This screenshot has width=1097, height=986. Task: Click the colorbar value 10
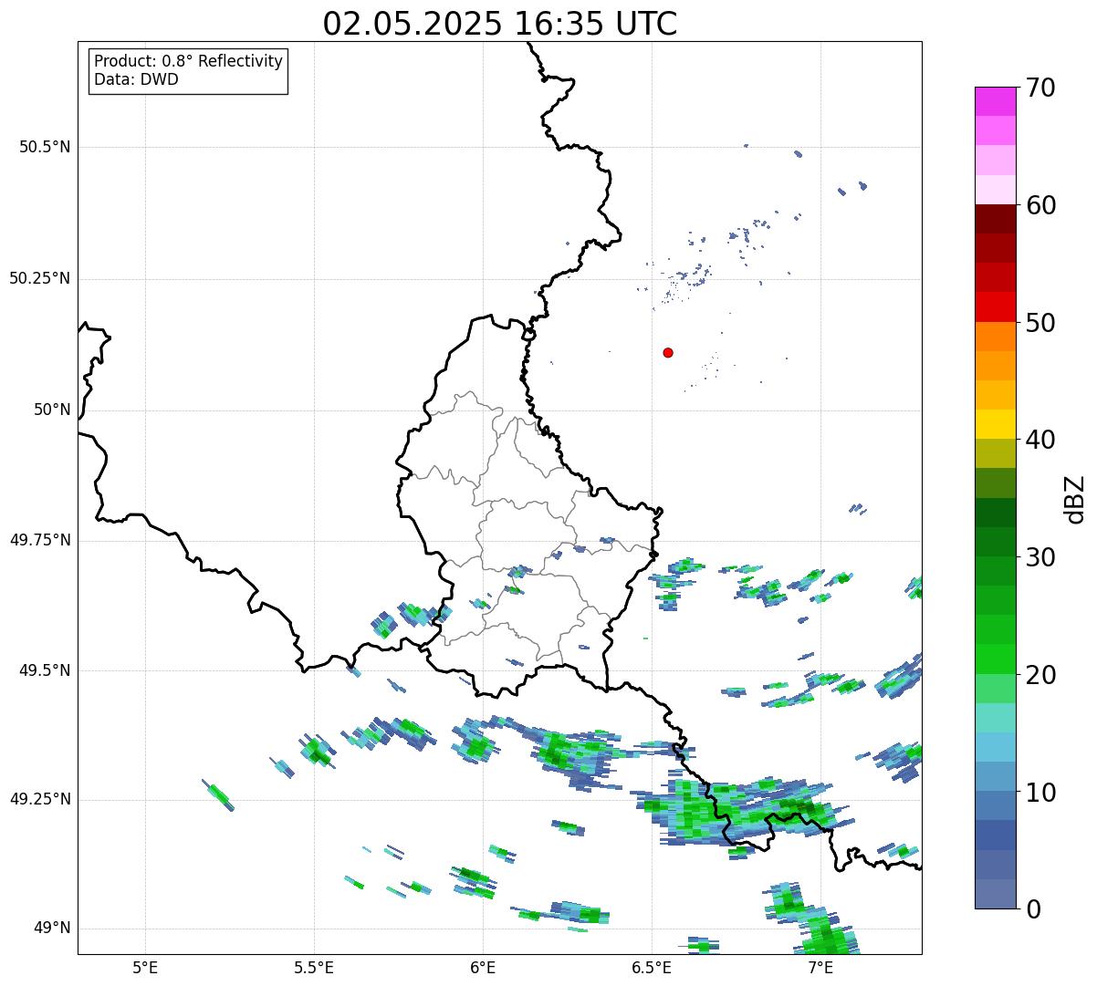[1040, 792]
